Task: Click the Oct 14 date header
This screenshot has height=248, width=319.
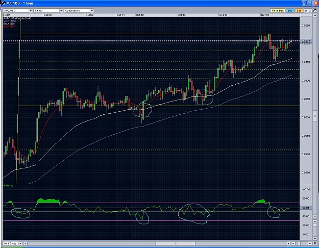Action: tap(224, 15)
